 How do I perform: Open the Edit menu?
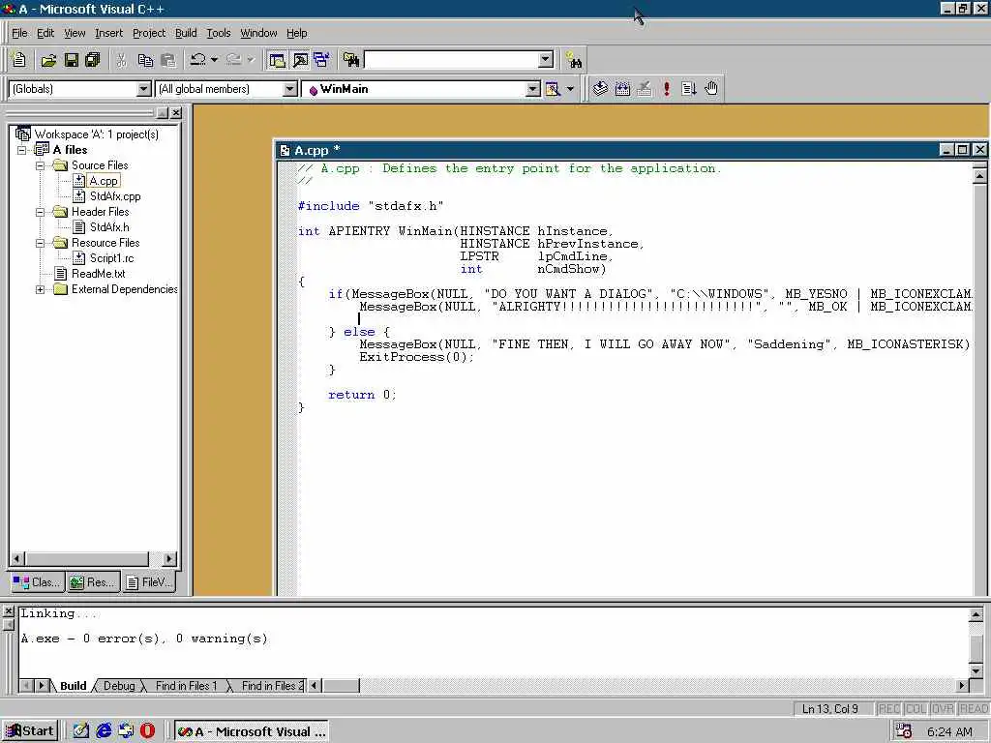pyautogui.click(x=45, y=33)
